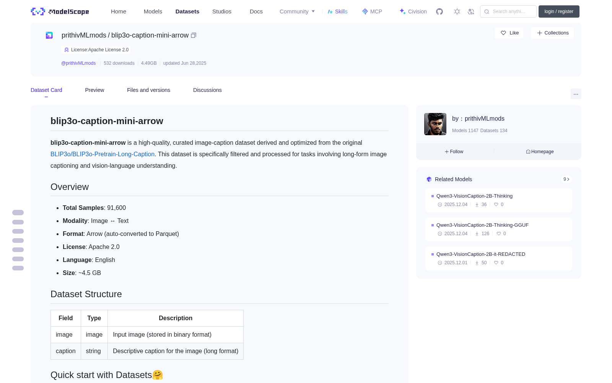Switch the site language via translate icon
Image resolution: width=612 pixels, height=383 pixels.
pos(471,11)
